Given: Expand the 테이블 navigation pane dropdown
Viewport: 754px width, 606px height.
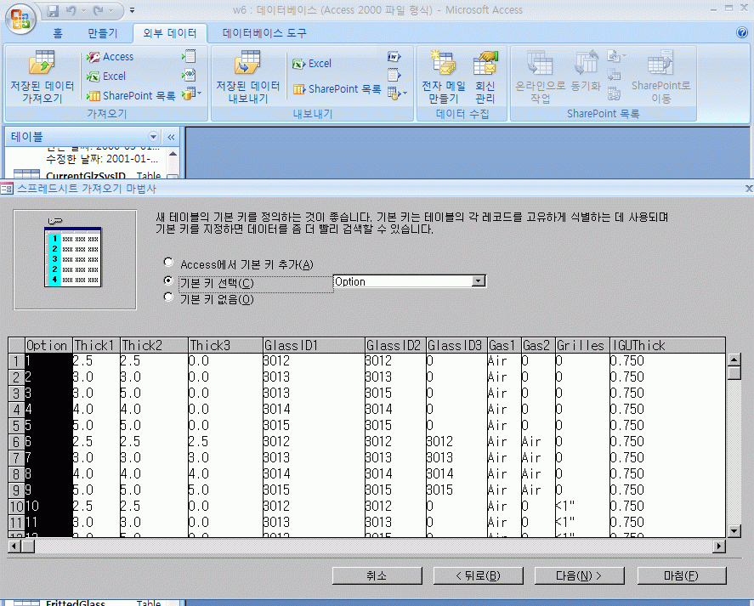Looking at the screenshot, I should pyautogui.click(x=154, y=137).
